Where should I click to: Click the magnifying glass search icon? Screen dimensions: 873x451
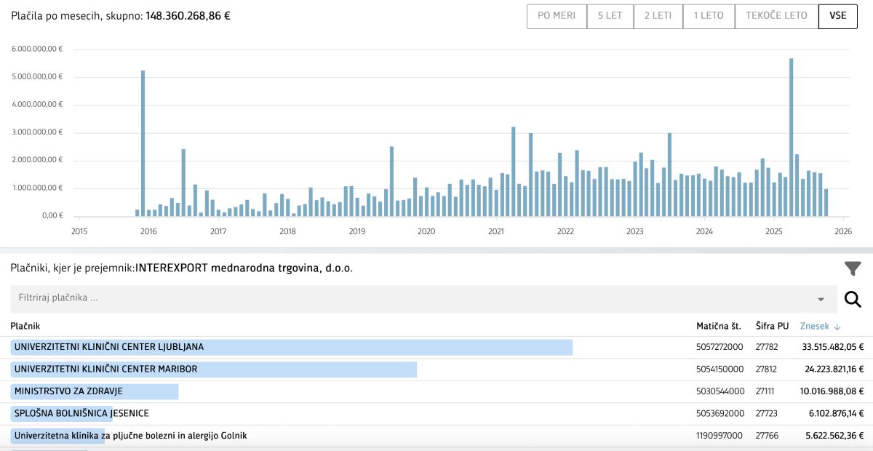[853, 299]
